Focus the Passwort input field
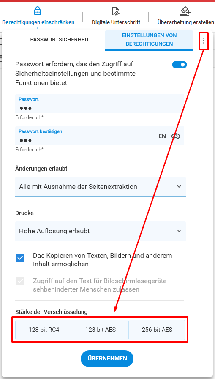 tap(100, 104)
